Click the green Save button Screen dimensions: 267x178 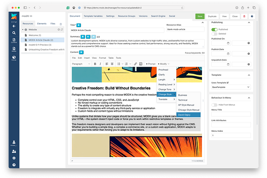(200, 16)
